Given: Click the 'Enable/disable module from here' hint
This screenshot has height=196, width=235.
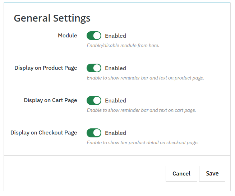Looking at the screenshot, I should (123, 46).
